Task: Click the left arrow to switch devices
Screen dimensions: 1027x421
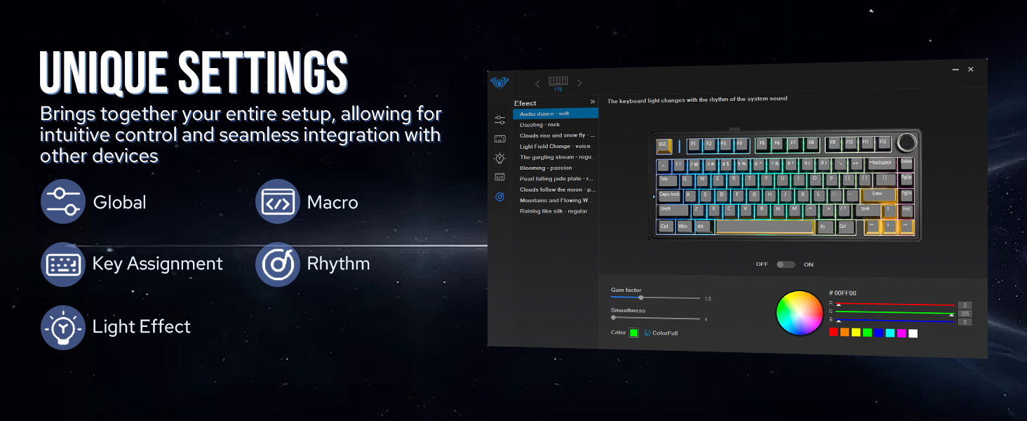Action: pos(537,83)
